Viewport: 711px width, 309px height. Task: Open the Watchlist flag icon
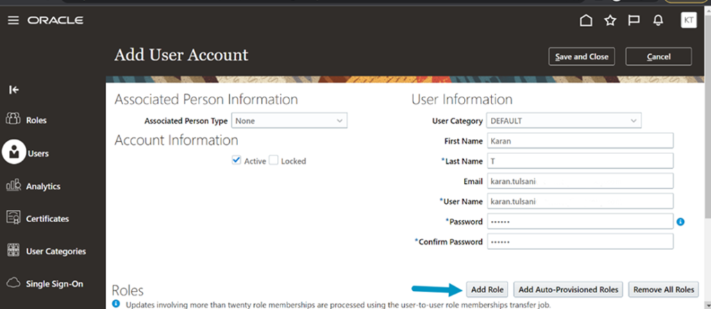pos(634,21)
